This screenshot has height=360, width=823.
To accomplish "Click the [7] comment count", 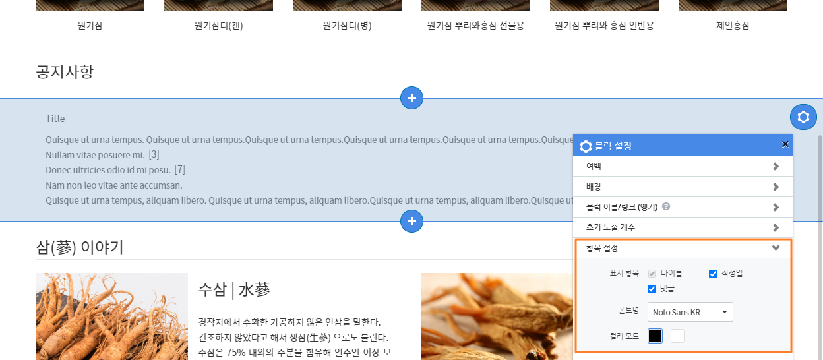I will [x=179, y=170].
